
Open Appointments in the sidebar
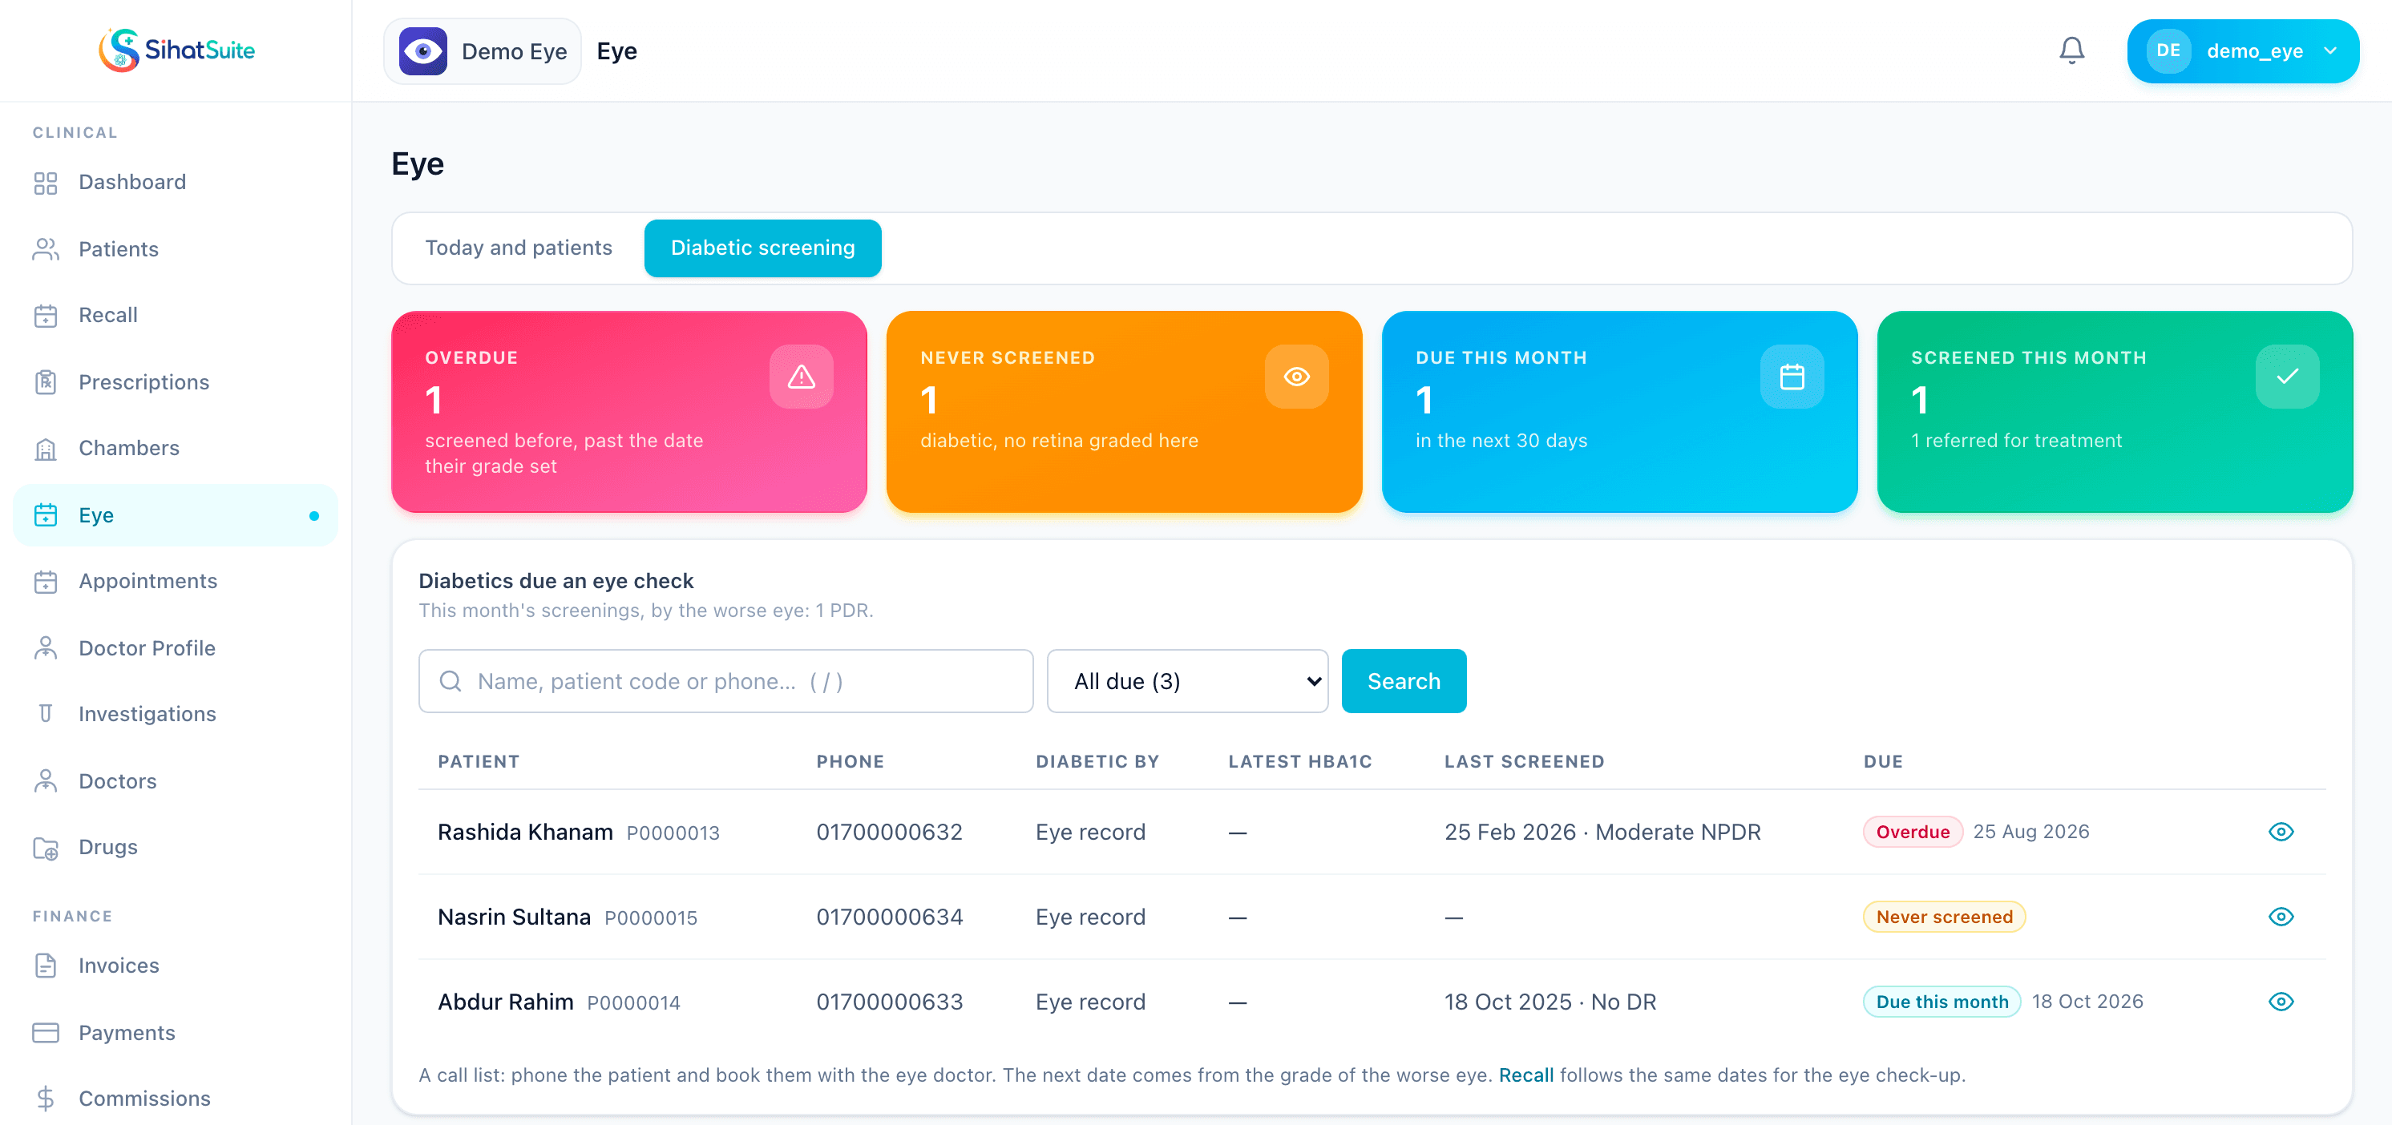click(x=176, y=581)
